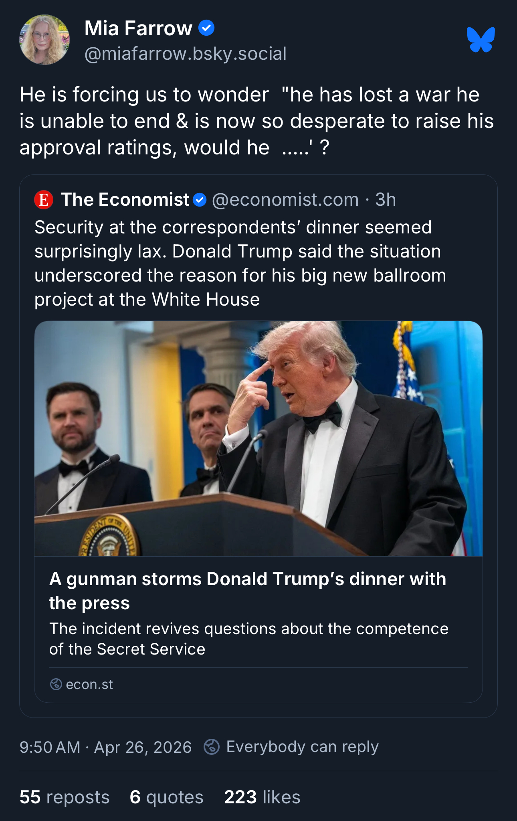The height and width of the screenshot is (821, 517).
Task: Click The Economist's red E avatar
Action: pyautogui.click(x=44, y=200)
